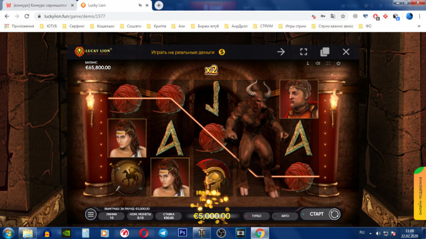Click the right arrow in casino header
The image size is (426, 239).
click(281, 52)
